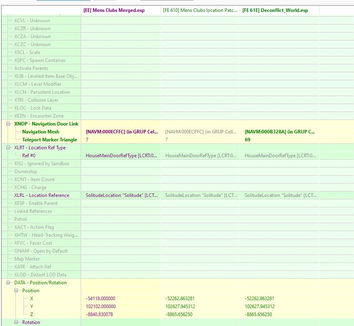Collapse the Position subtree
Screen dimensions: 354x326
pos(16,291)
